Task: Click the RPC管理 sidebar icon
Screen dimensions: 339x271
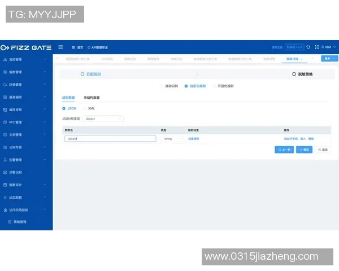Action: [x=5, y=122]
